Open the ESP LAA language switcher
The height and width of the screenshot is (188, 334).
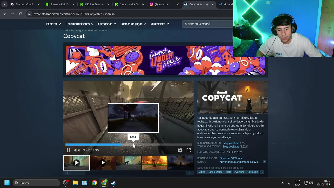click(x=297, y=183)
